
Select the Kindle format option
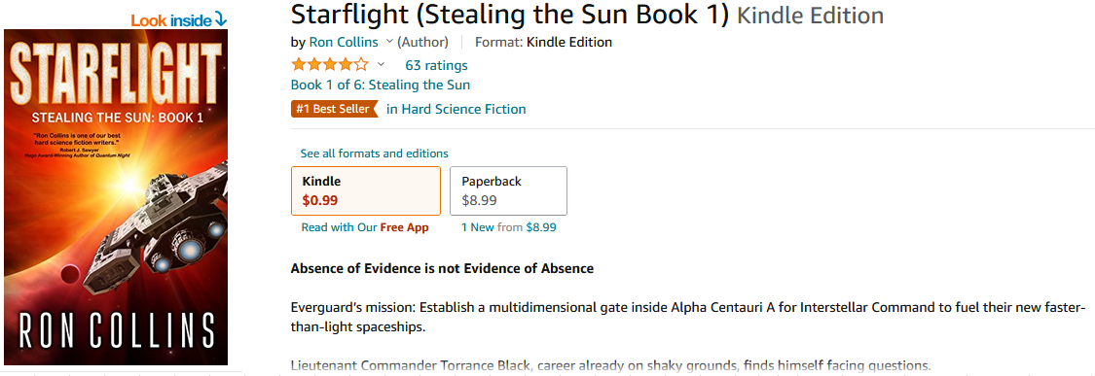(x=366, y=190)
